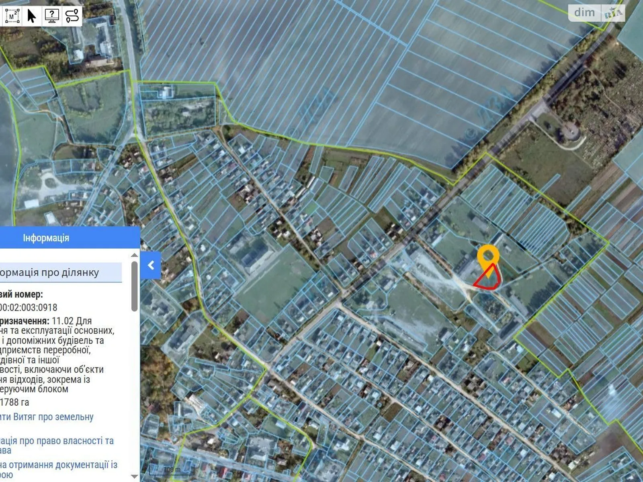Screen dimensions: 643x482
Task: Click the cadastral number 0918 text
Action: [29, 308]
